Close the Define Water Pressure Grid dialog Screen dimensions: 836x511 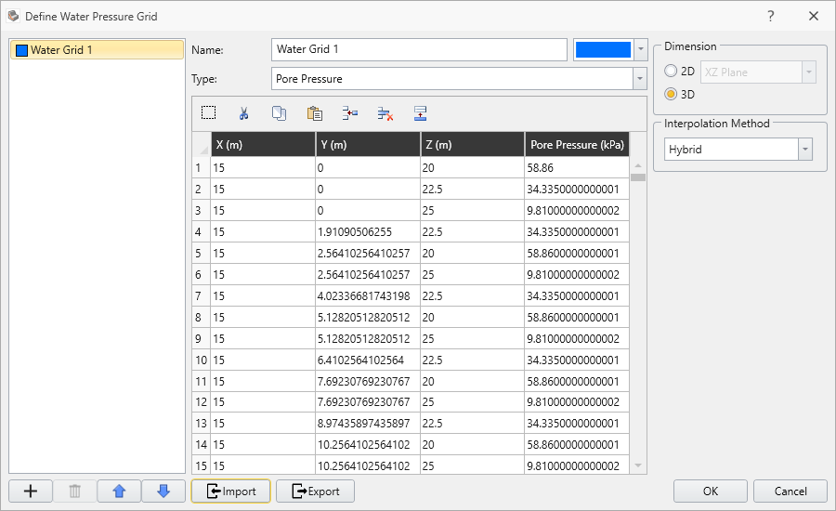coord(813,16)
